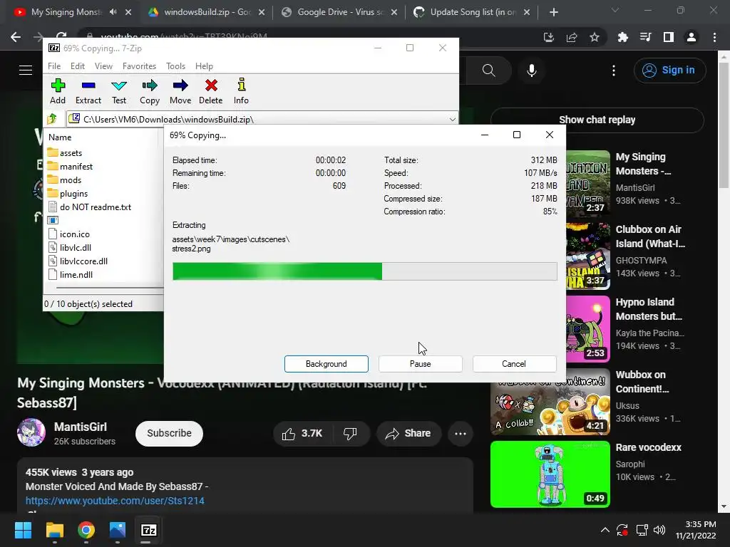Viewport: 730px width, 547px height.
Task: Select the assets folder in 7-Zip
Action: click(65, 152)
